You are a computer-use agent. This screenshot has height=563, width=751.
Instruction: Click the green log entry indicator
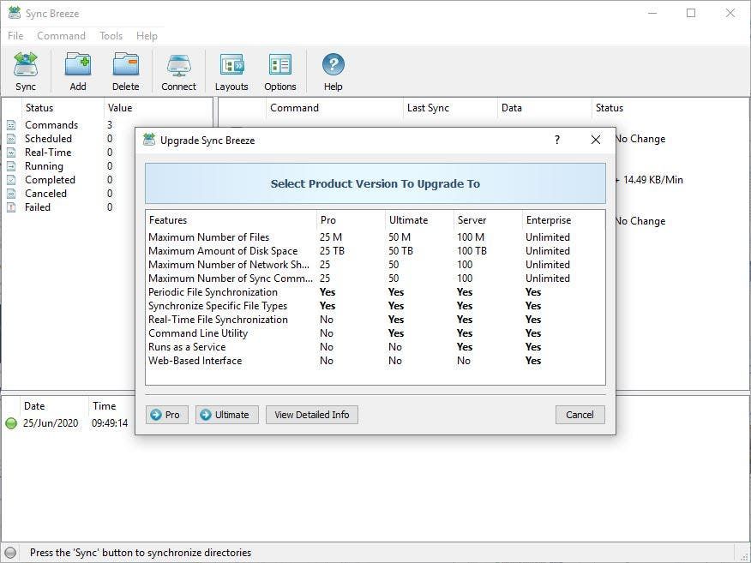point(11,423)
